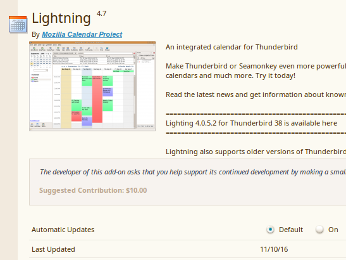Click the Lightning calendar add-on icon

[x=18, y=24]
